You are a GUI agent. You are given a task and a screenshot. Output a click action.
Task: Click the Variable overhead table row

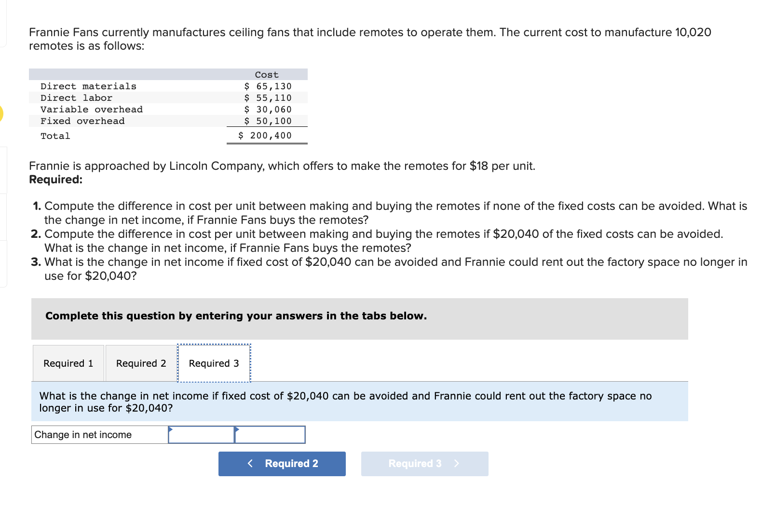pyautogui.click(x=92, y=109)
